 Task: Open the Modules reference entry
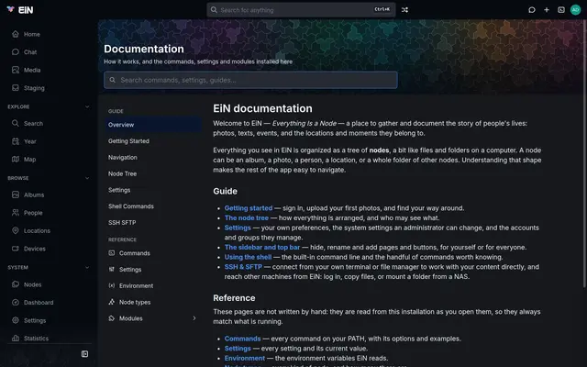[x=153, y=318]
